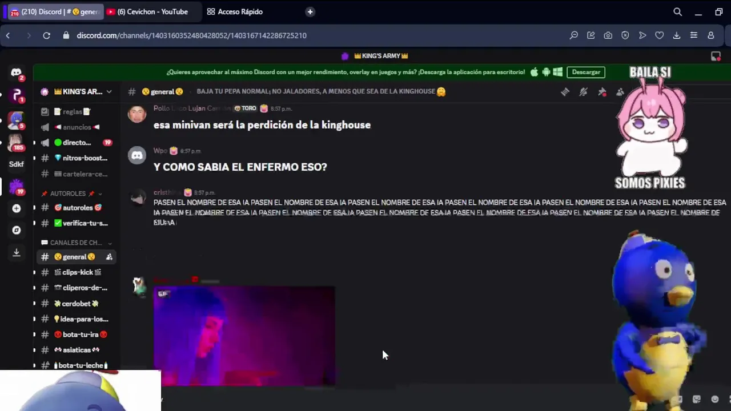
Task: Click the site lock icon in the address field
Action: [66, 35]
